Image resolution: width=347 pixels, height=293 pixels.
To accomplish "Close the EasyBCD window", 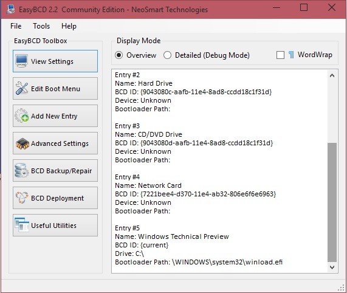I will pyautogui.click(x=332, y=8).
